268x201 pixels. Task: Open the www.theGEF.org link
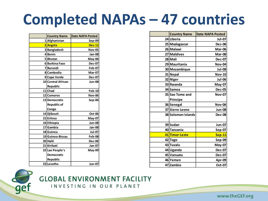[235, 196]
